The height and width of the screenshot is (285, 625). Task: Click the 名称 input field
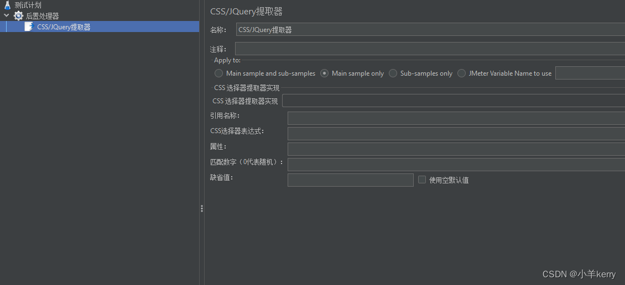pyautogui.click(x=430, y=29)
